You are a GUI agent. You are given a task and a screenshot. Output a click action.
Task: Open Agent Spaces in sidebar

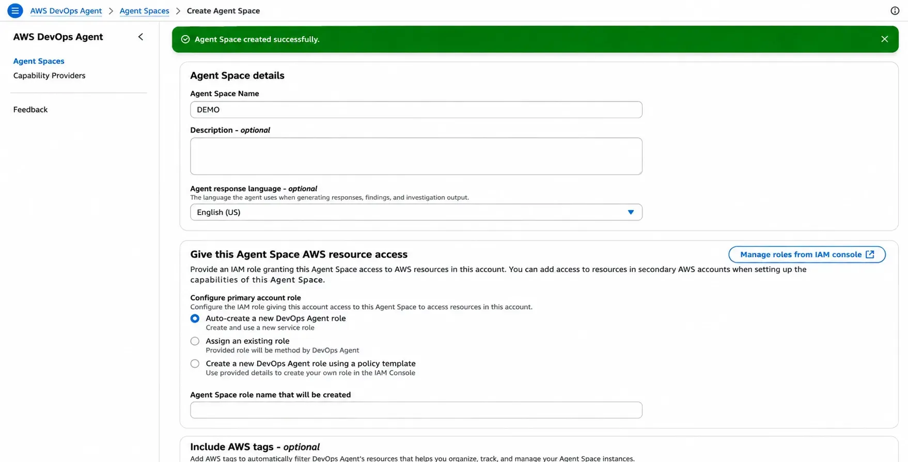click(x=39, y=61)
